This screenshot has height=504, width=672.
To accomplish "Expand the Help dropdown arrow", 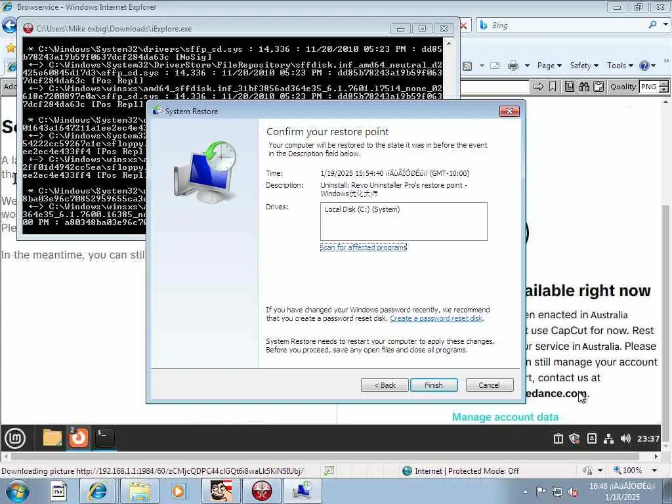I will 653,66.
